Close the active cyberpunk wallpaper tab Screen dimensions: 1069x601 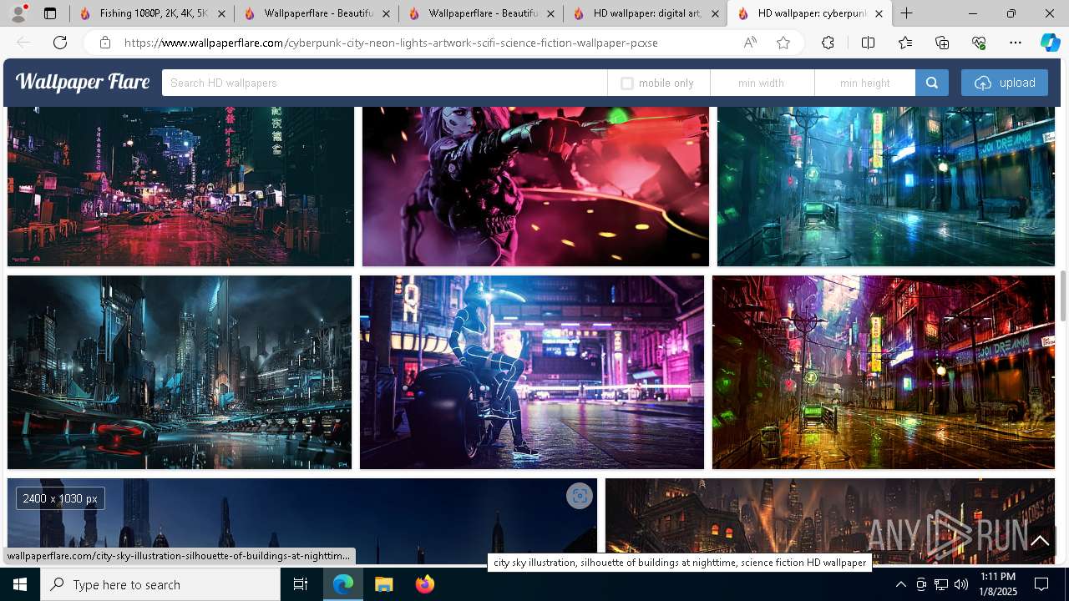click(x=879, y=13)
